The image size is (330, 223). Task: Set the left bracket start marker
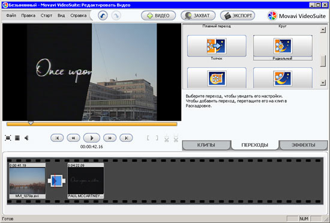148,138
